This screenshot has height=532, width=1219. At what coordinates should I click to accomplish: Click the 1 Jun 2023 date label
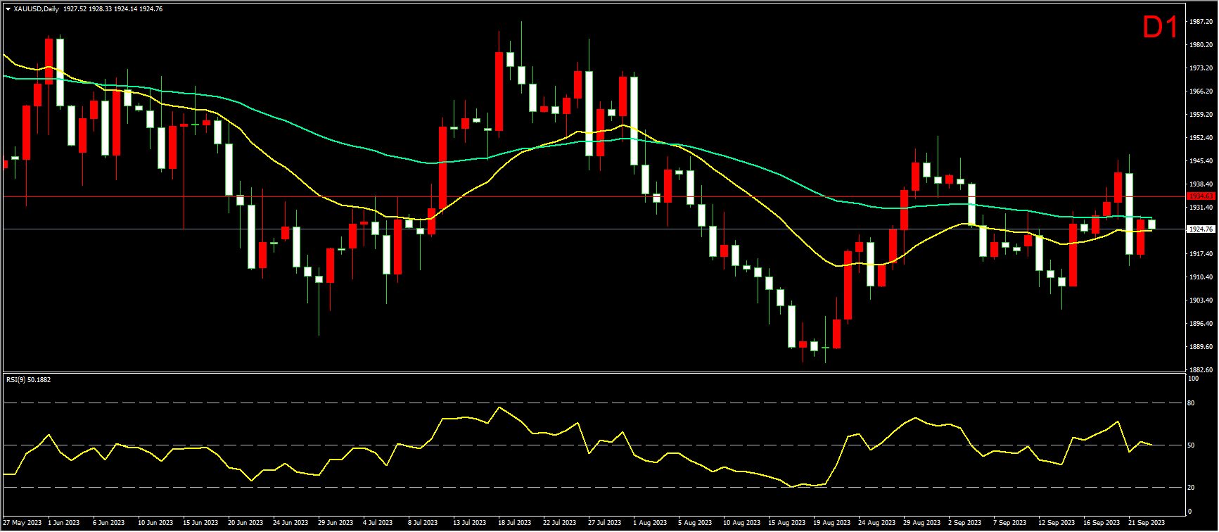[63, 523]
